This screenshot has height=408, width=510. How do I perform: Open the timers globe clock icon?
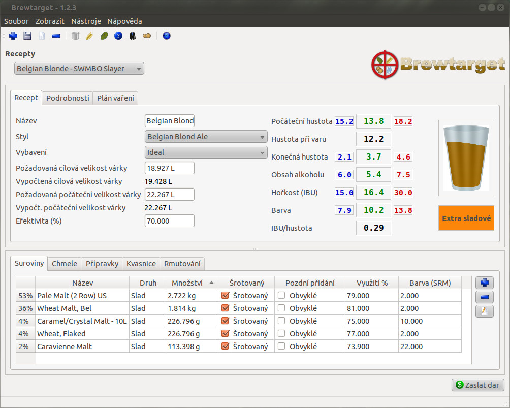pos(167,36)
